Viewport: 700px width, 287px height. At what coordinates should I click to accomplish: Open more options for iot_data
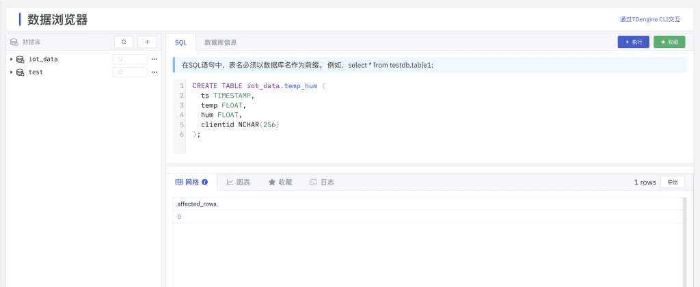click(154, 59)
